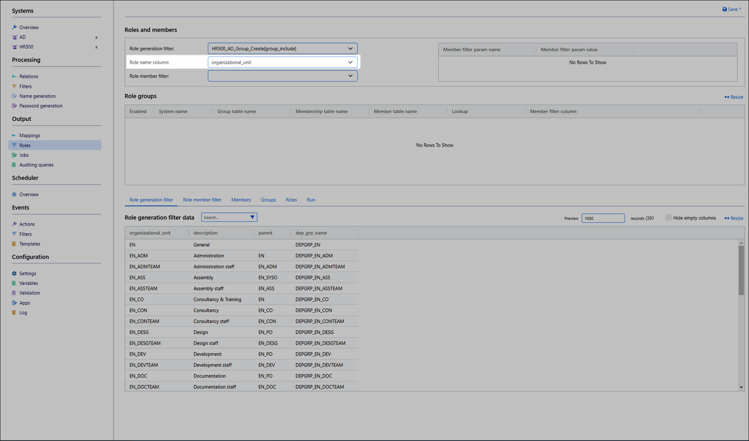Open Password generation item

tap(41, 106)
